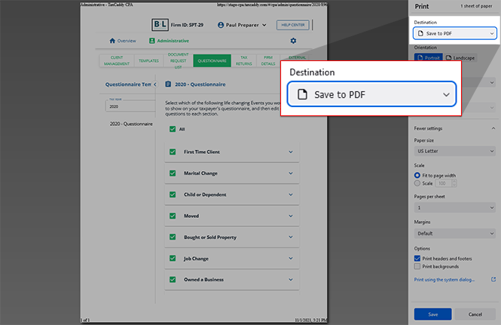Click the home icon beside Overview
This screenshot has height=325, width=501.
tap(112, 41)
